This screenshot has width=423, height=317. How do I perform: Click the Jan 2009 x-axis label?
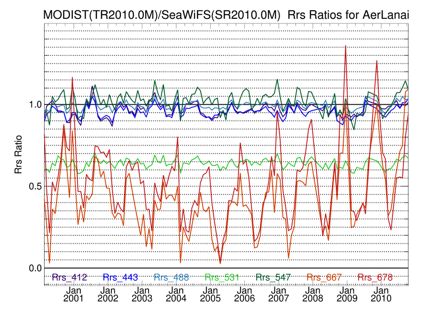coord(347,294)
